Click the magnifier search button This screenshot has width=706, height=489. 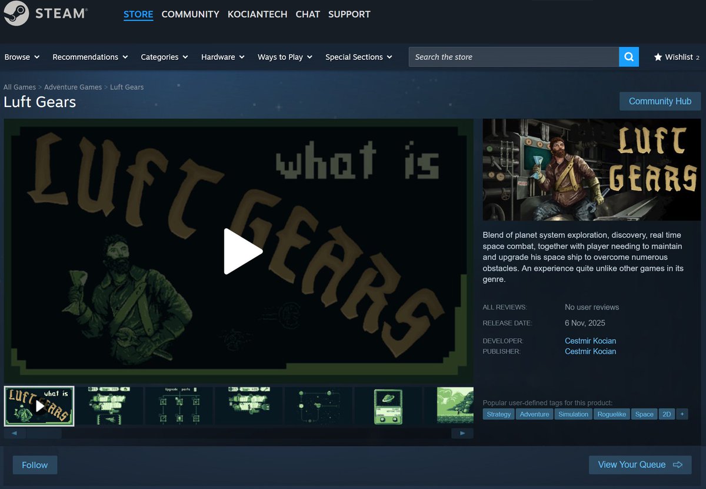(x=629, y=57)
